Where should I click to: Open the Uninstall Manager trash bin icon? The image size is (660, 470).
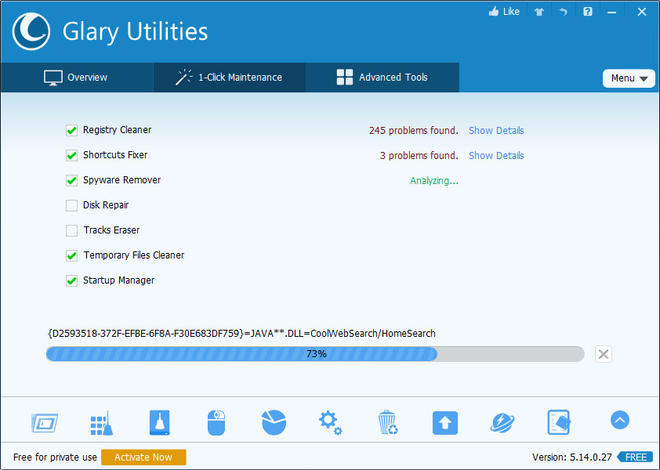coord(387,423)
